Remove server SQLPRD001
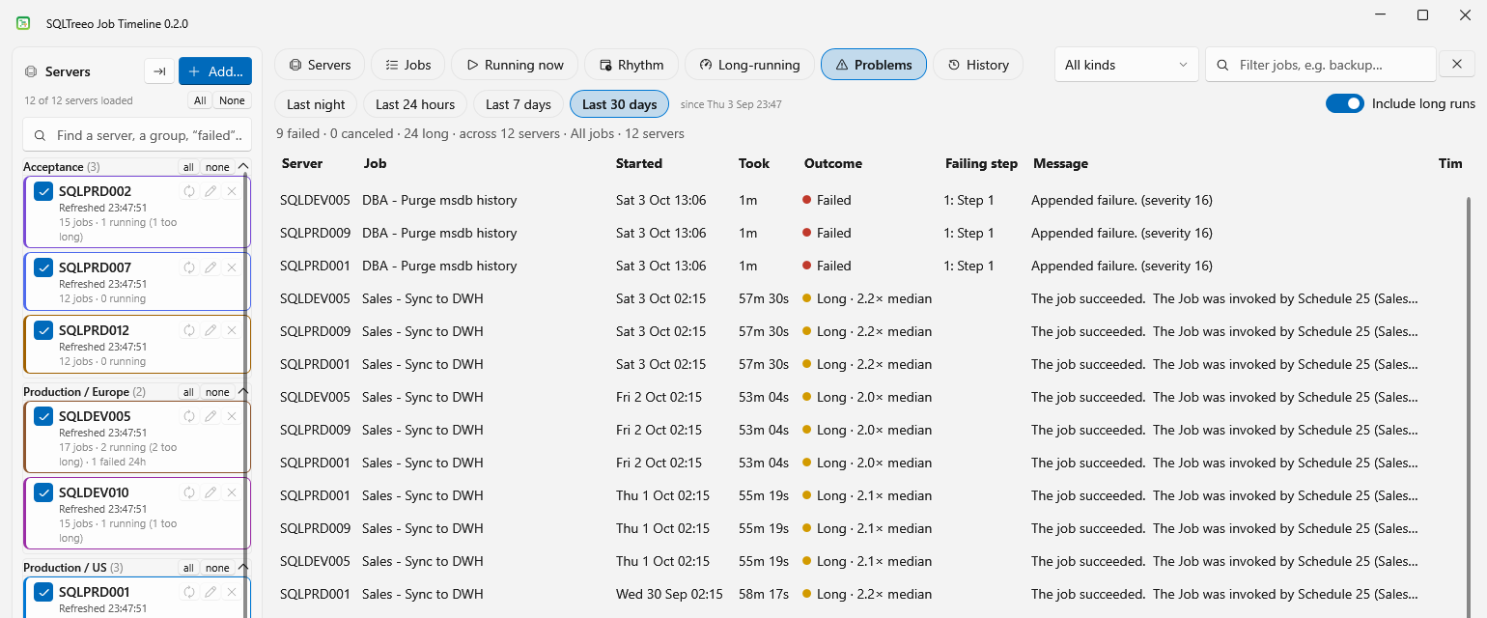 [232, 592]
